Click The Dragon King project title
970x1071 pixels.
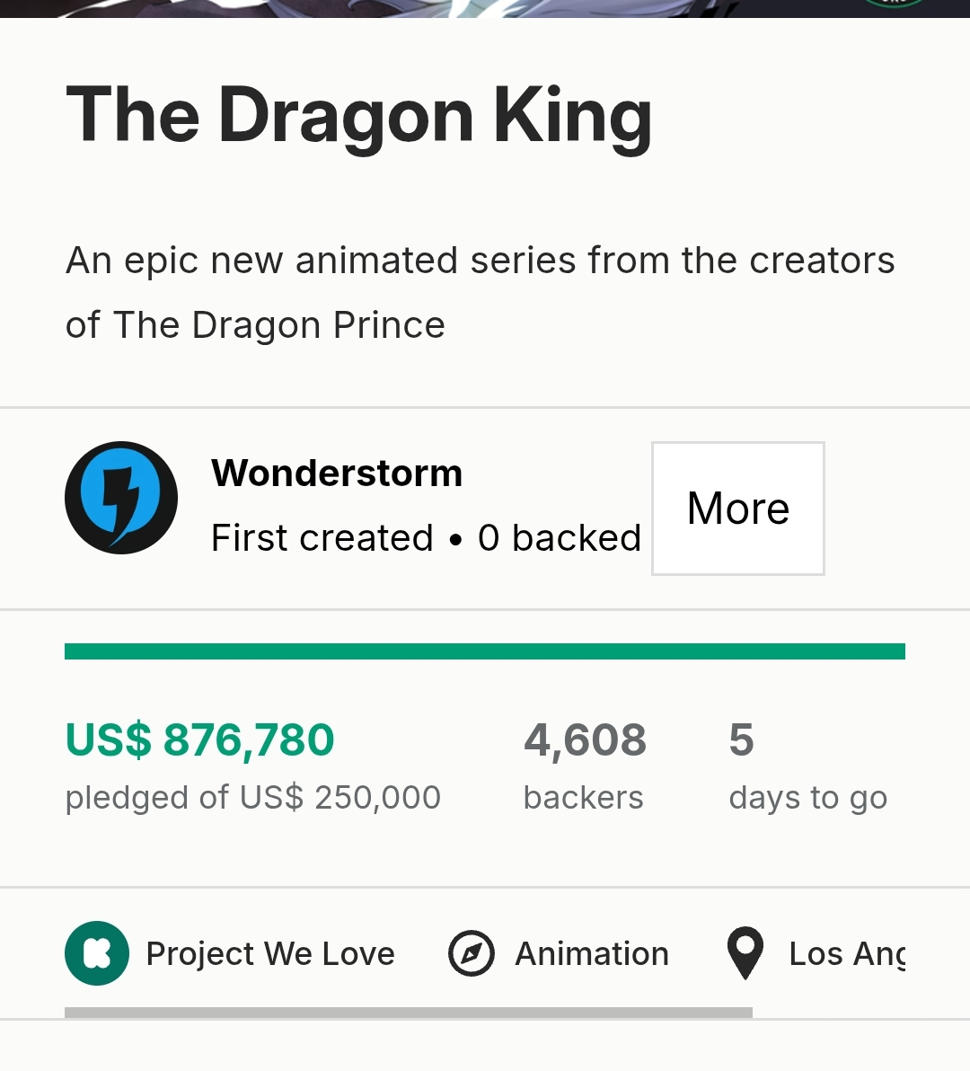(x=359, y=115)
